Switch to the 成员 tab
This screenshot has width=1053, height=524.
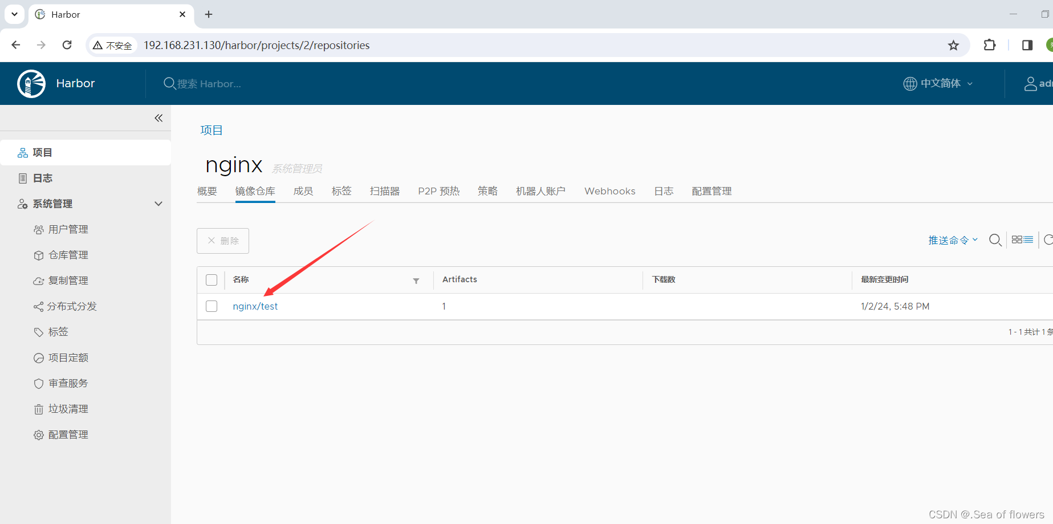pos(303,191)
